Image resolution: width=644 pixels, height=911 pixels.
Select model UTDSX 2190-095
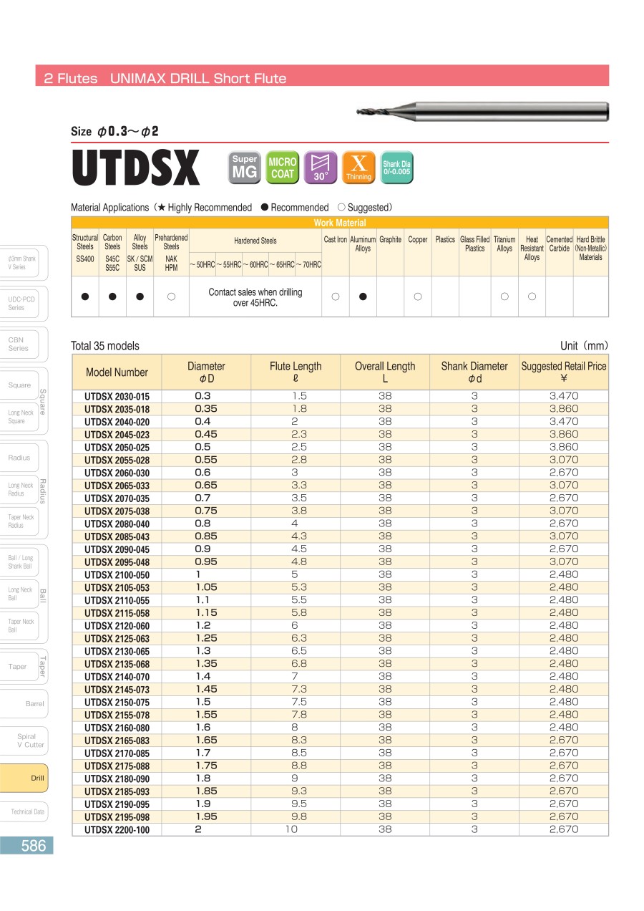point(117,804)
